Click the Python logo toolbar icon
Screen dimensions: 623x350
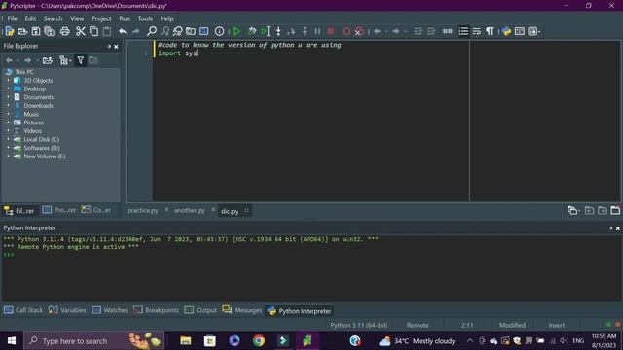pos(506,31)
